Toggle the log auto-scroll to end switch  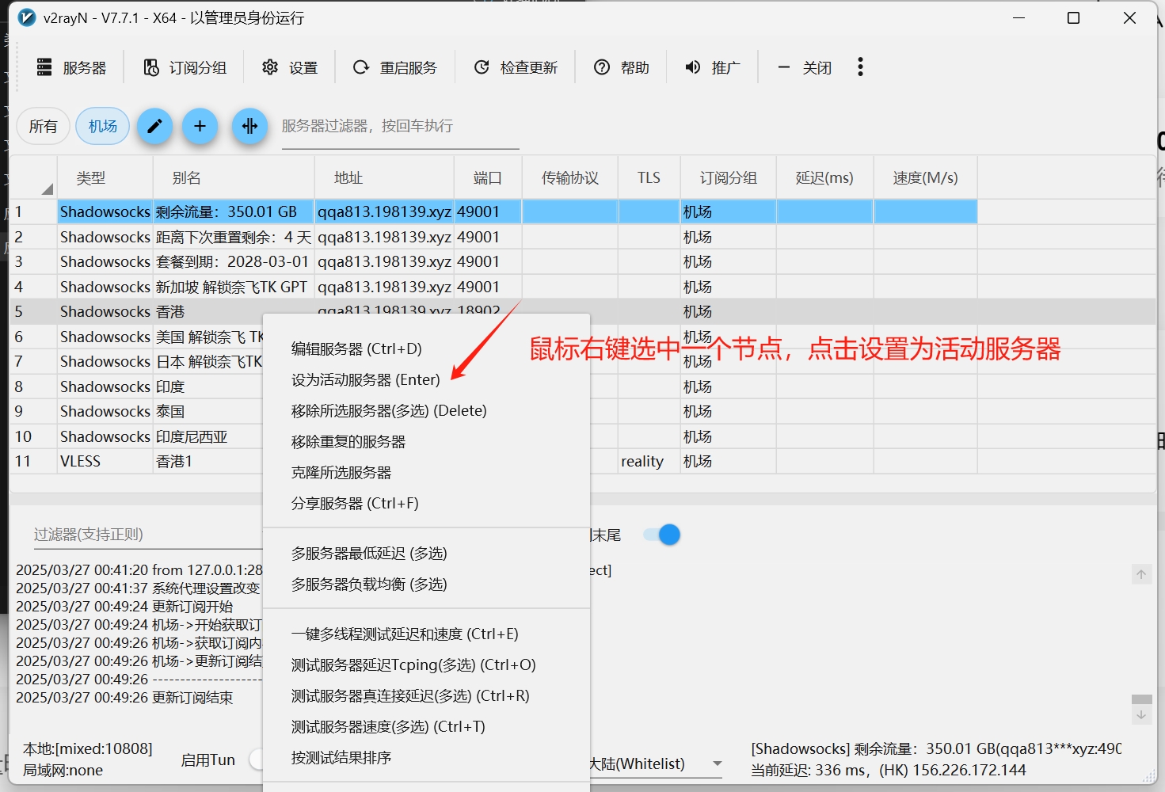click(662, 535)
